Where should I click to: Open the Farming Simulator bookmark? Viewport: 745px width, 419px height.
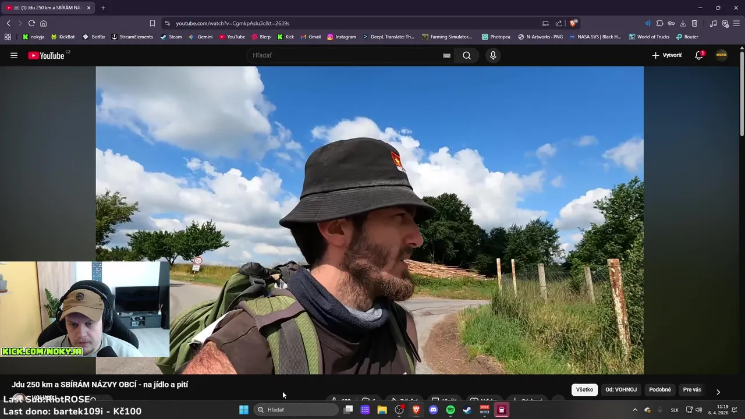point(447,37)
